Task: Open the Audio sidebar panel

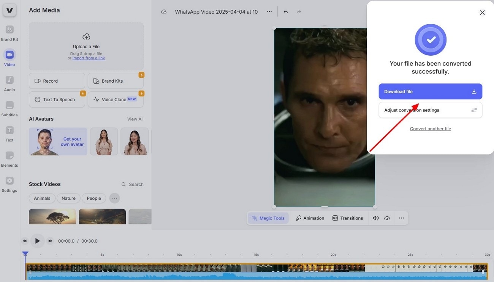Action: [9, 84]
